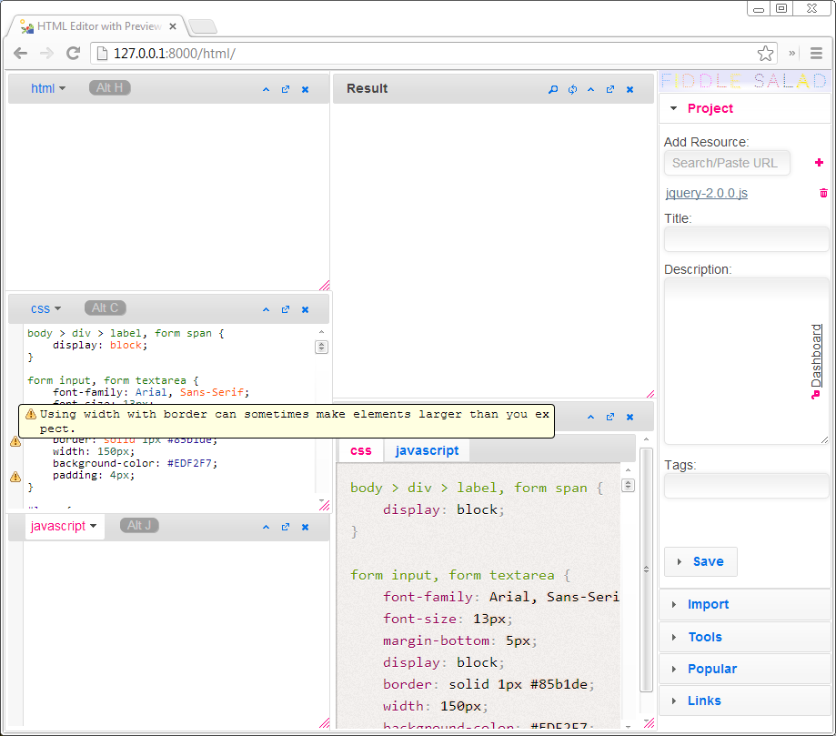The height and width of the screenshot is (736, 836).
Task: Collapse the html editor panel
Action: [x=266, y=89]
